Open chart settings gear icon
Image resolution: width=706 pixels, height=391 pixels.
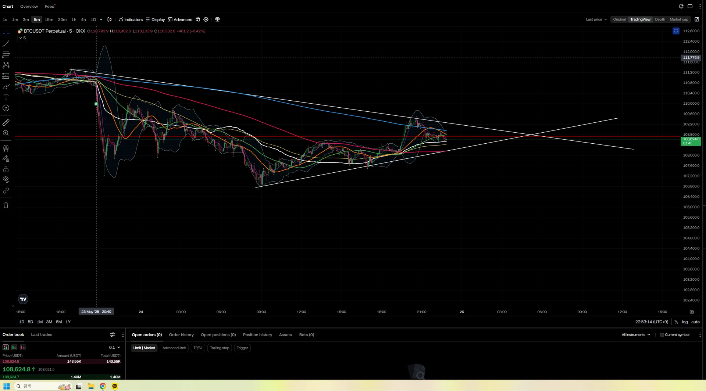click(x=206, y=19)
